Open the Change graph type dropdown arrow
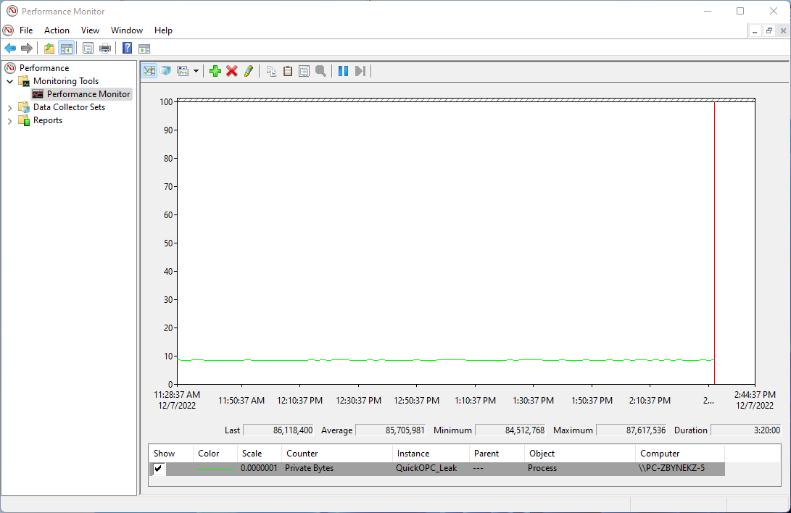 tap(196, 71)
